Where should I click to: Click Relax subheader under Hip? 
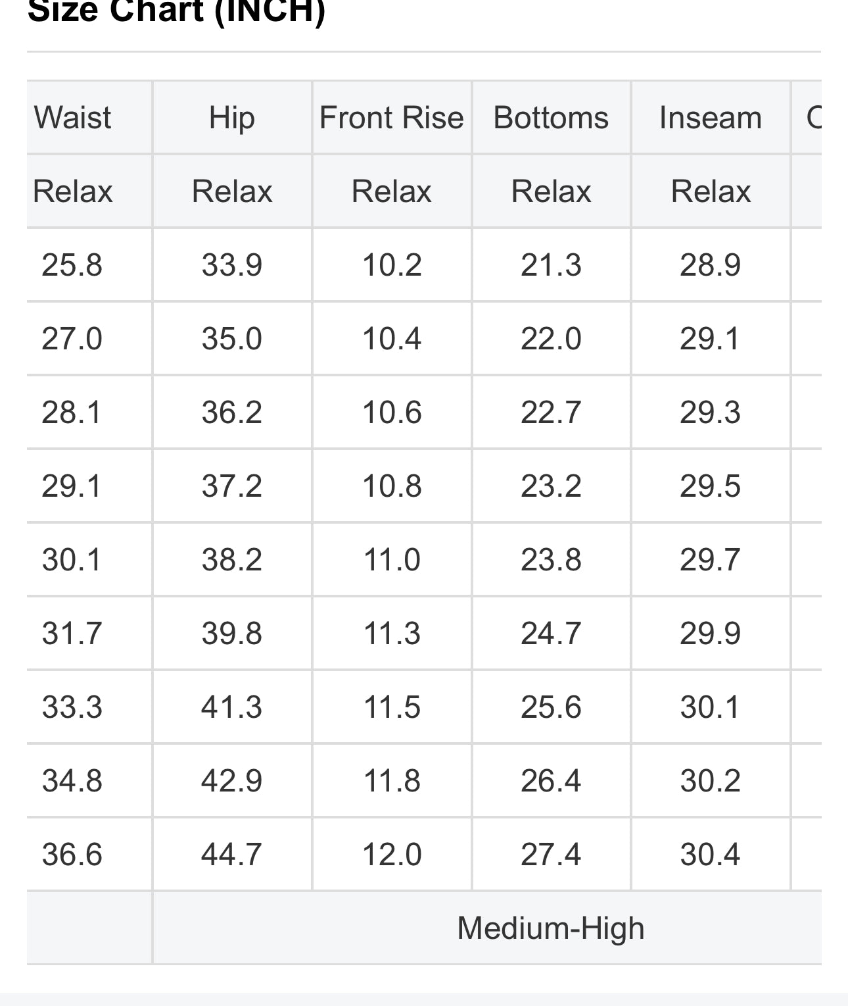pos(231,191)
